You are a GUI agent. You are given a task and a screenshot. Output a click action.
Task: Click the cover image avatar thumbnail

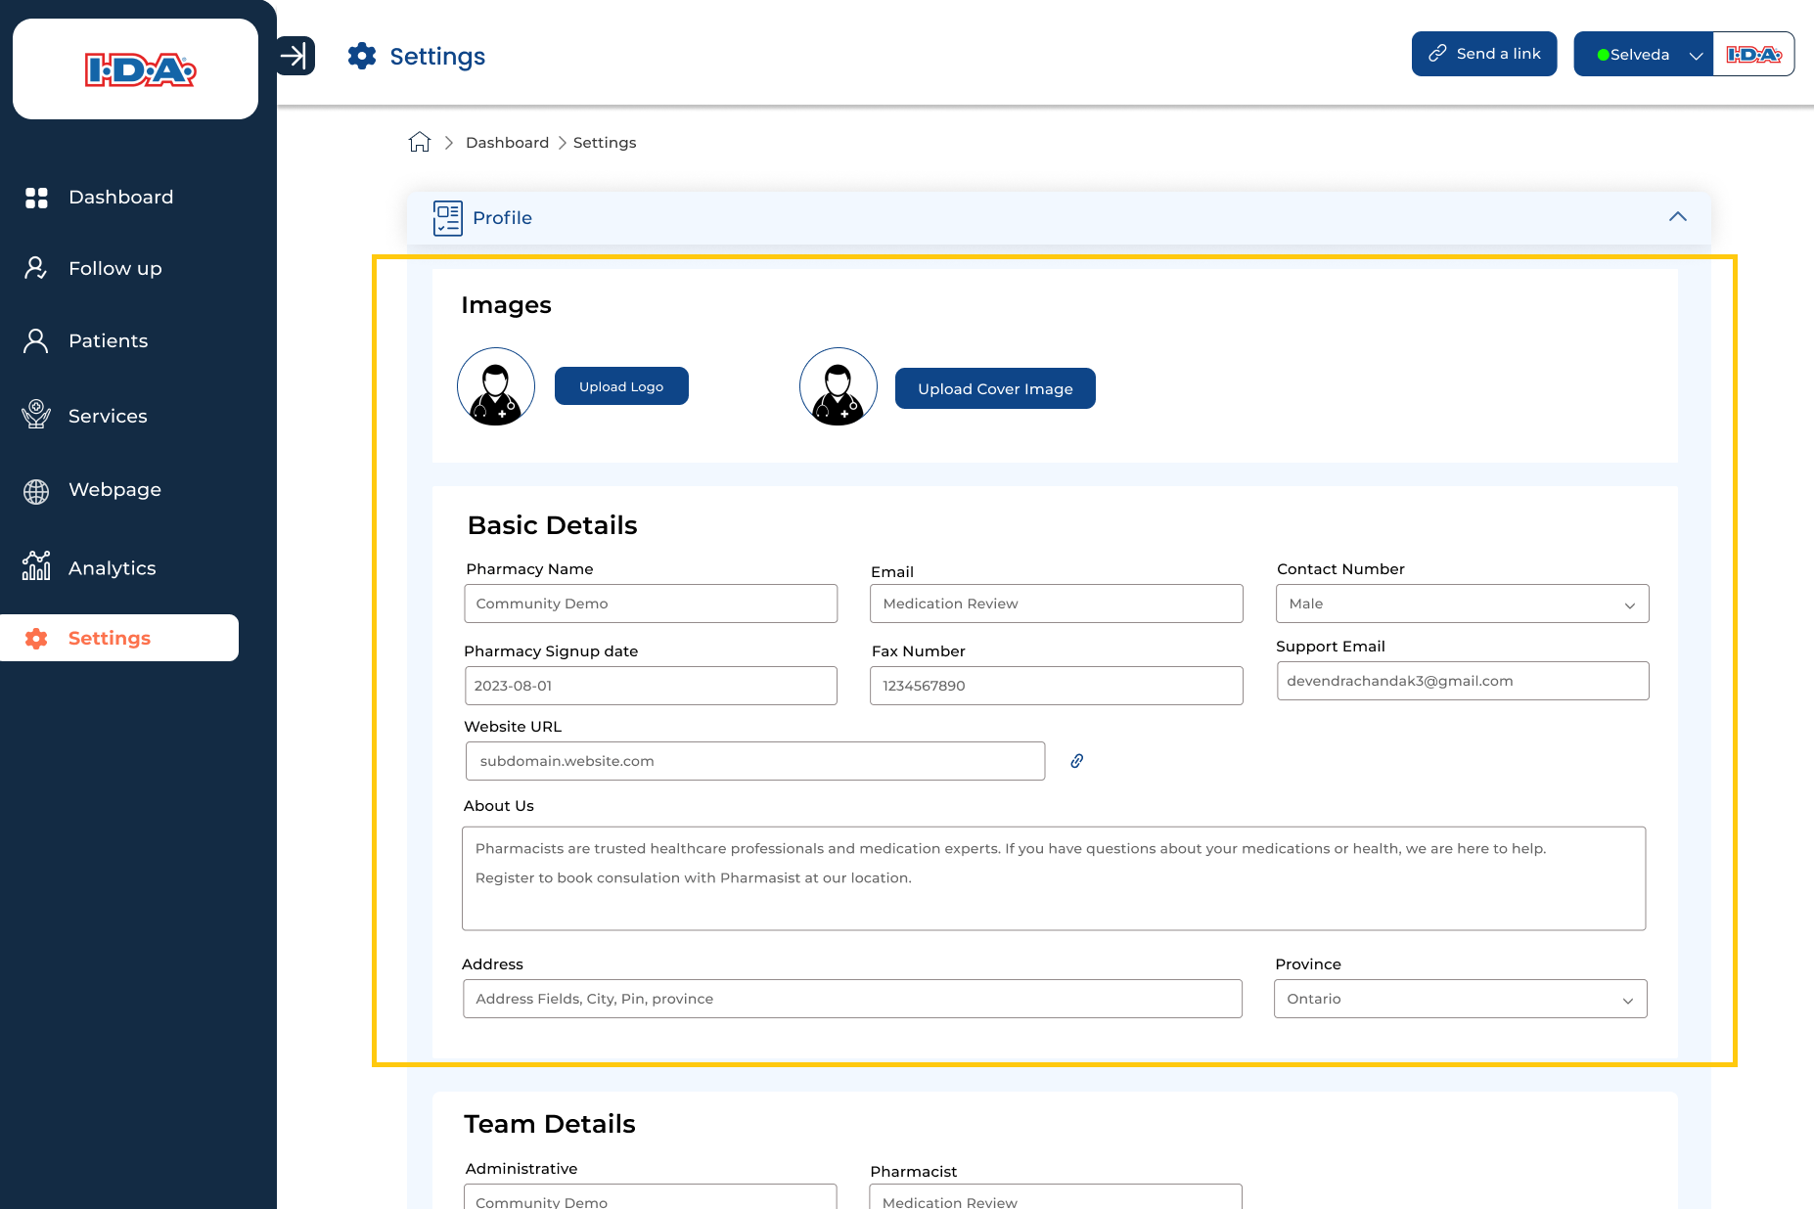point(839,386)
